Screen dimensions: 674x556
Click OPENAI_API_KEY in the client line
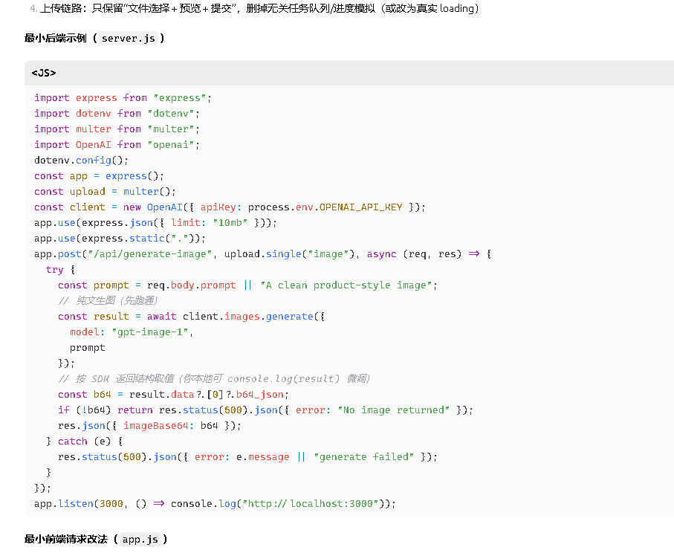coord(360,207)
